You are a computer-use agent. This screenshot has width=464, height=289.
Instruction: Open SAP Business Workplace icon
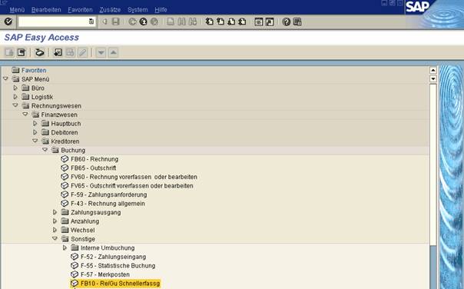click(40, 53)
